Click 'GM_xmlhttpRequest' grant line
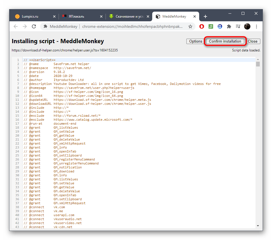Screen dimensions: 272x240 69,143
